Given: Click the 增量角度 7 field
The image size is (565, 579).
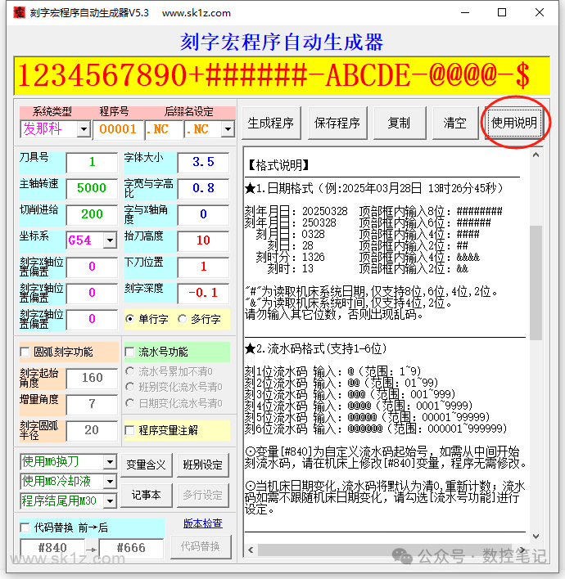Looking at the screenshot, I should click(92, 404).
